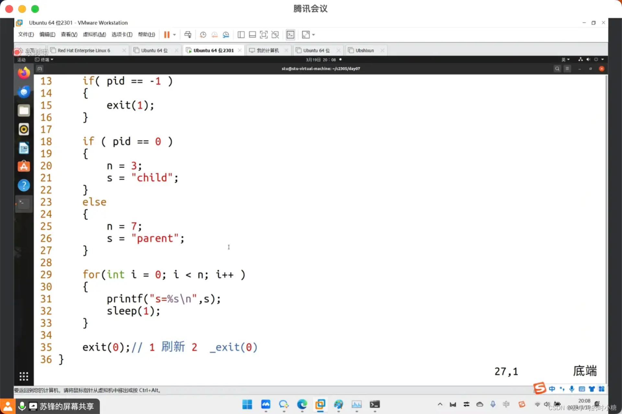Open the Files manager in the dock
Viewport: 622px width, 414px height.
(x=24, y=111)
